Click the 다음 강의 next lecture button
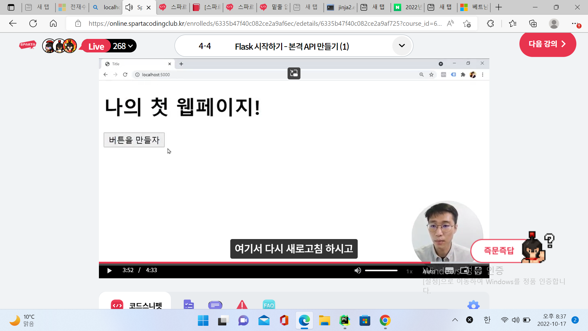The height and width of the screenshot is (331, 588). click(548, 44)
